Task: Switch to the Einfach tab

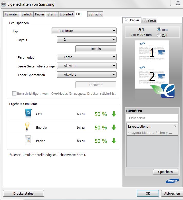Action: coord(27,14)
